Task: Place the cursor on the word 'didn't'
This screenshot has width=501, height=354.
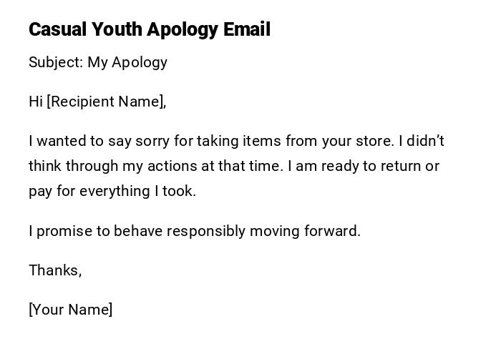Action: coord(424,141)
